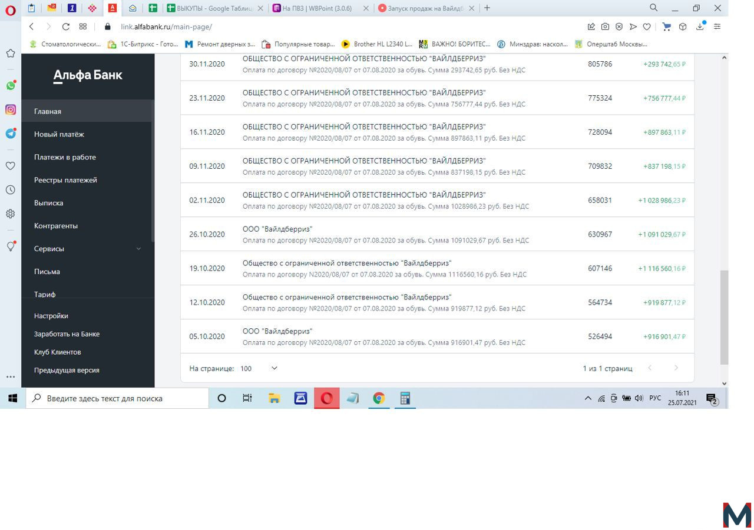
Task: Click the Альфа Банк logo
Action: (88, 76)
